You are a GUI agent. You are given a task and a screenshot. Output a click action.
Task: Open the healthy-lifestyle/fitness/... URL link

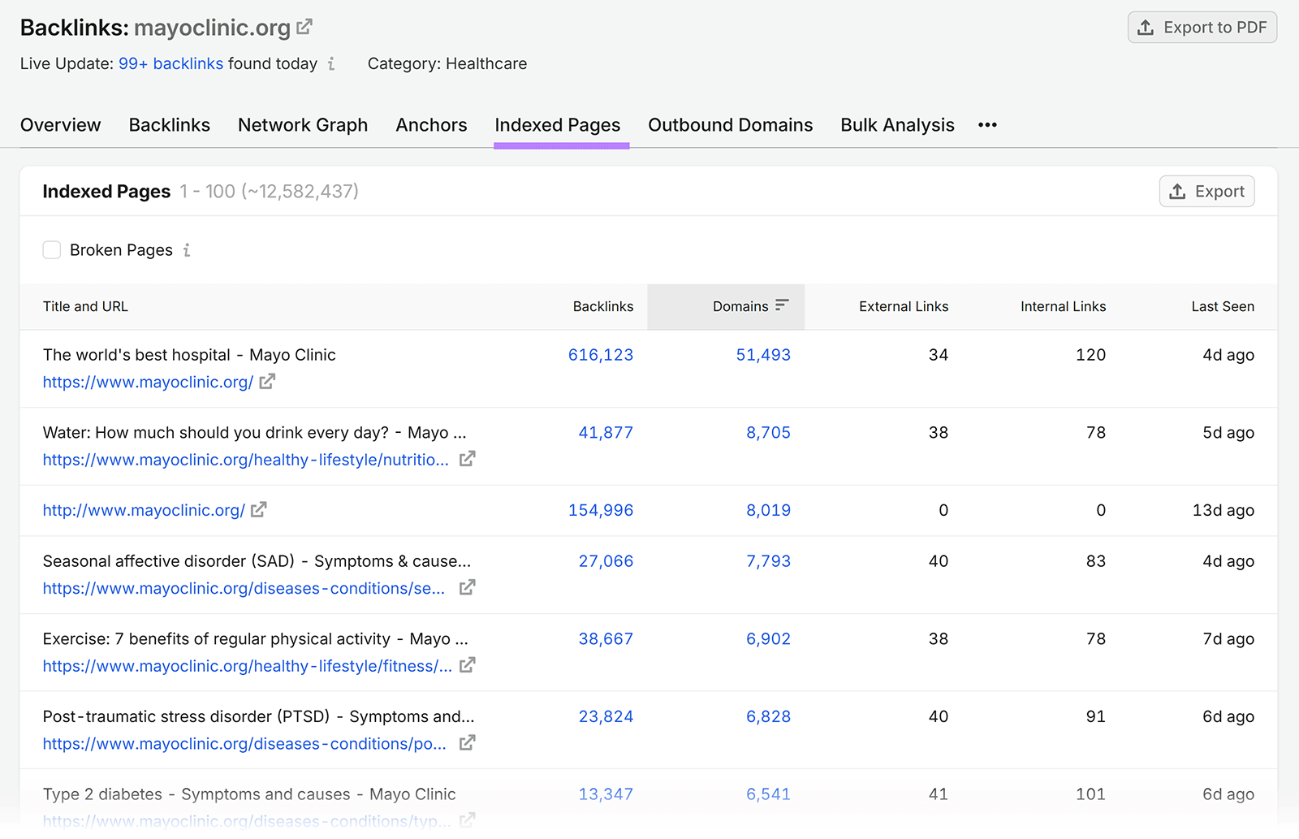pyautogui.click(x=248, y=666)
